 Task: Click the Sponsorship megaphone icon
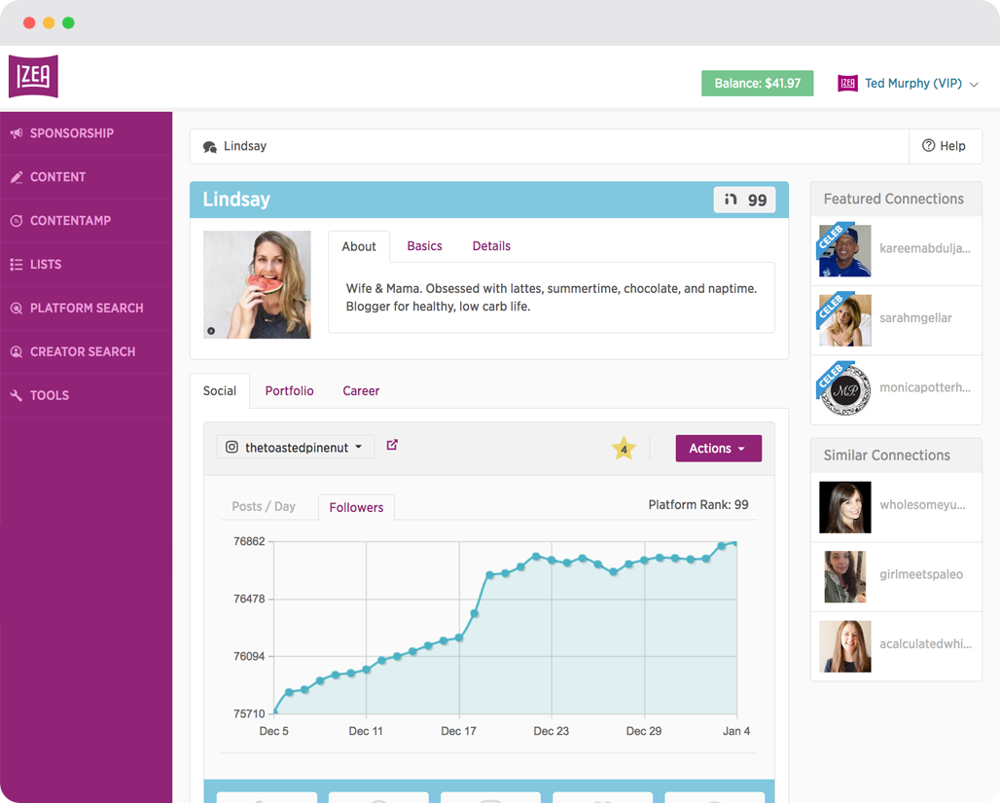coord(17,133)
